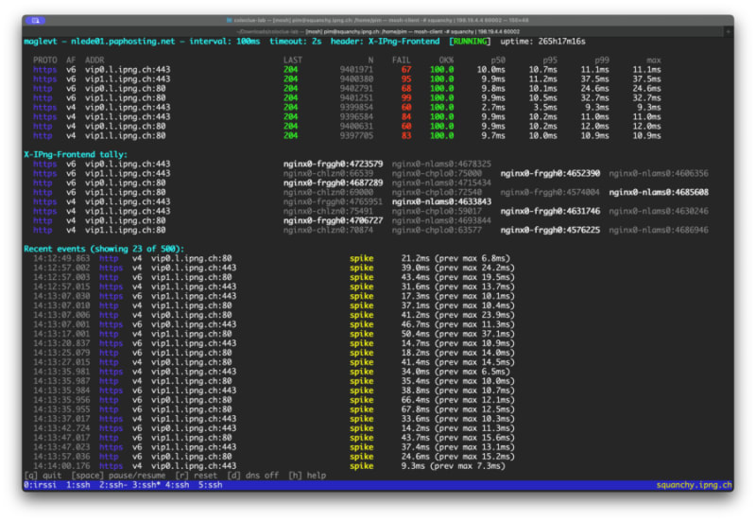Switch to tmux window 4:ssh
Viewport: 756px width, 521px height.
click(178, 485)
